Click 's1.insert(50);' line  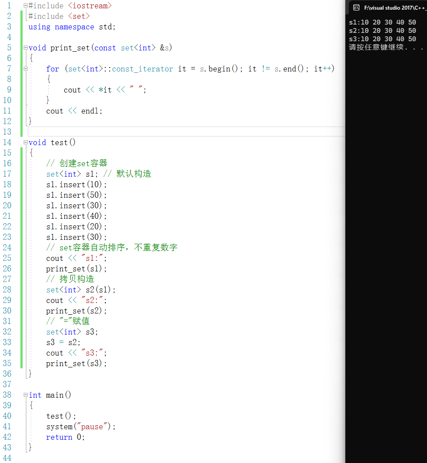76,195
